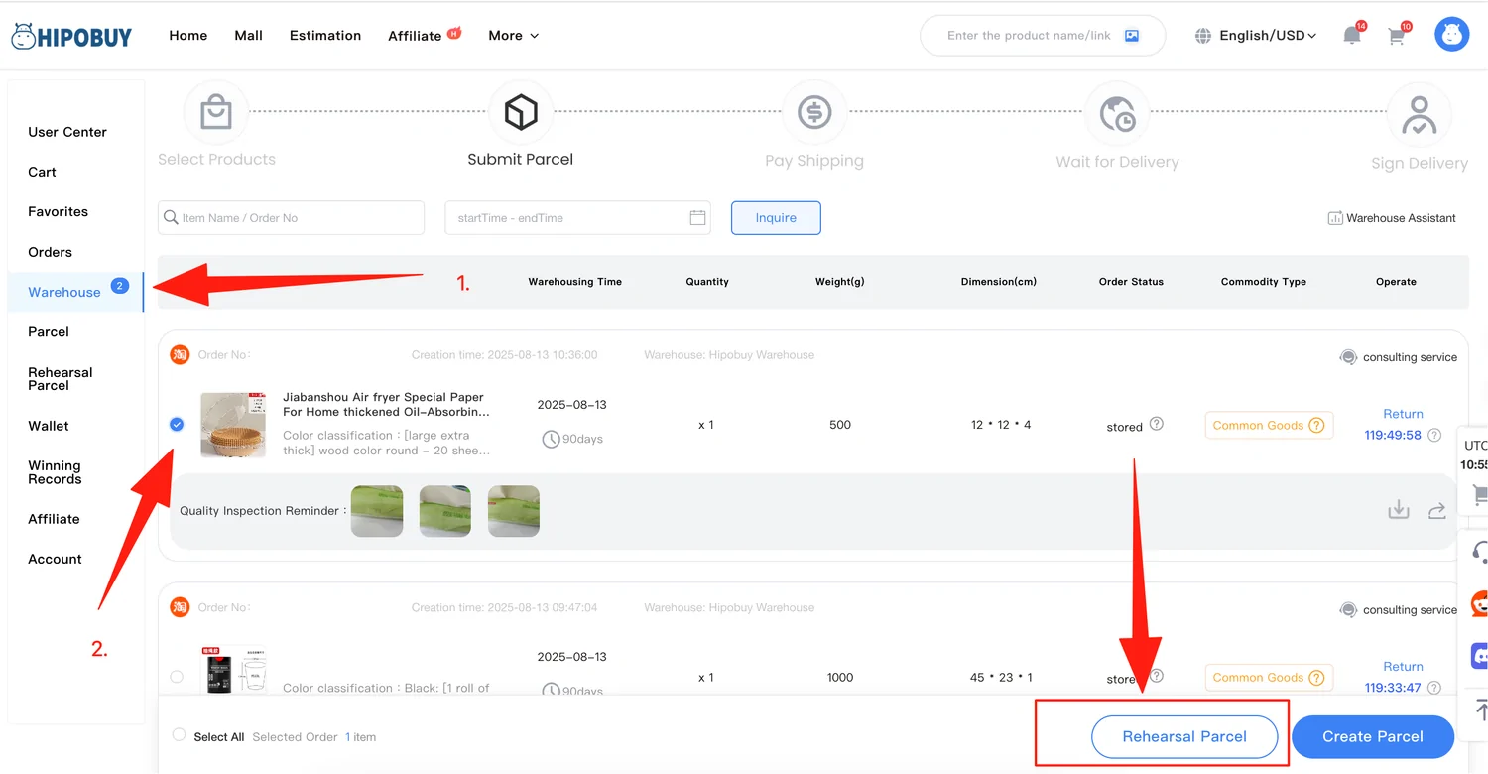Click the globe language icon
This screenshot has width=1488, height=774.
[x=1203, y=36]
